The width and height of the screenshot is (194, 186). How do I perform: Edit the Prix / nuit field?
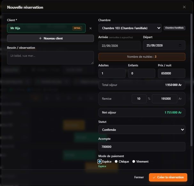171,73
